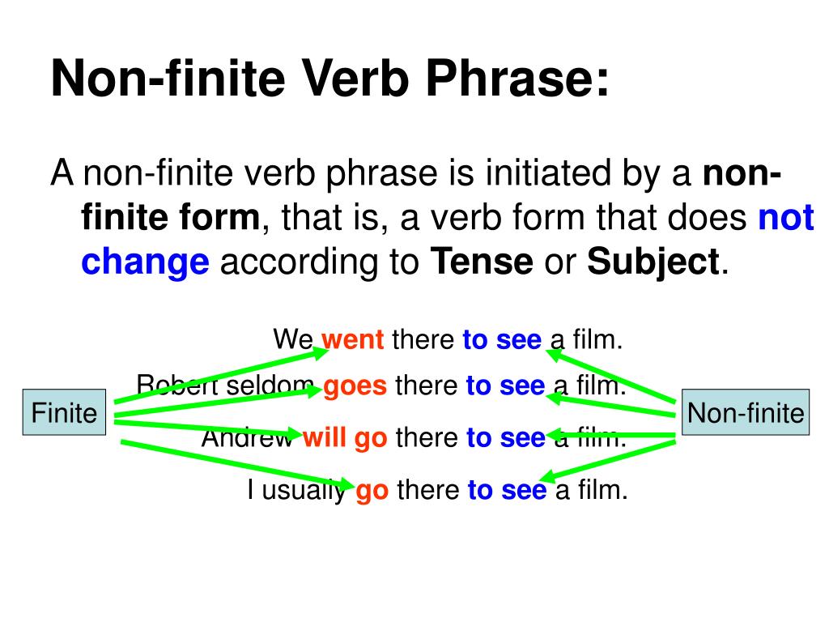This screenshot has height=622, width=829.
Task: Click green arrowhead pointing at will go
Action: [x=294, y=434]
